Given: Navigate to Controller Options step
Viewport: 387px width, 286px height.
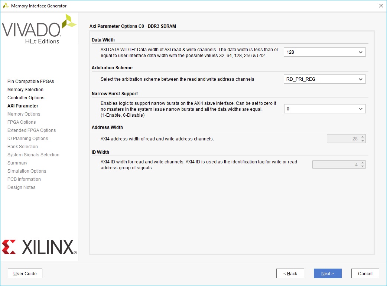Looking at the screenshot, I should tap(26, 98).
